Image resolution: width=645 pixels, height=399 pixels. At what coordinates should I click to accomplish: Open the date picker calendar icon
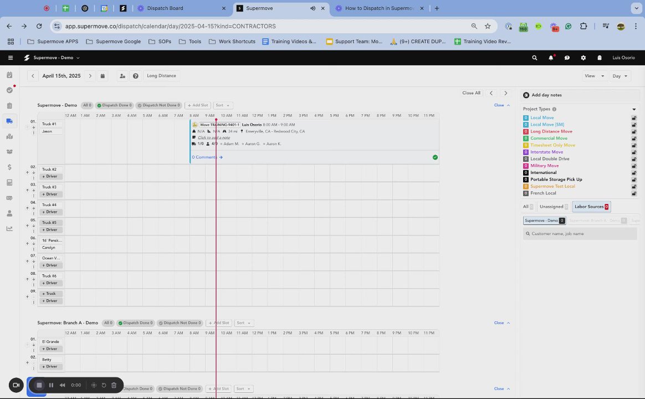pyautogui.click(x=103, y=76)
